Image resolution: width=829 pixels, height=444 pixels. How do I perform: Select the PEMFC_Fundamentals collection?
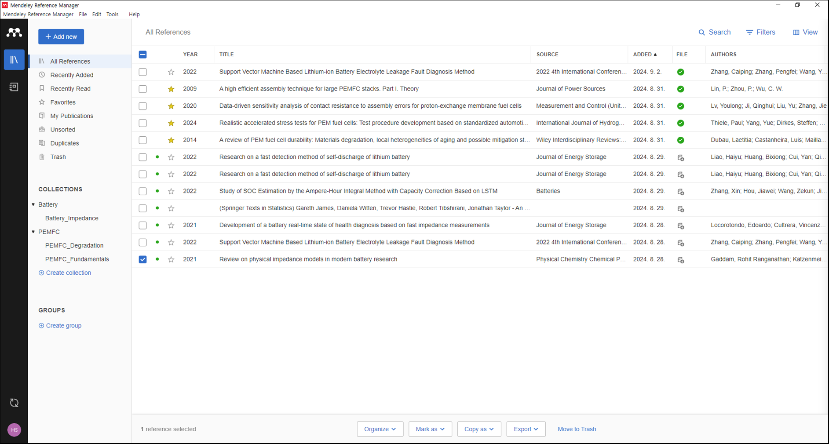pos(77,259)
